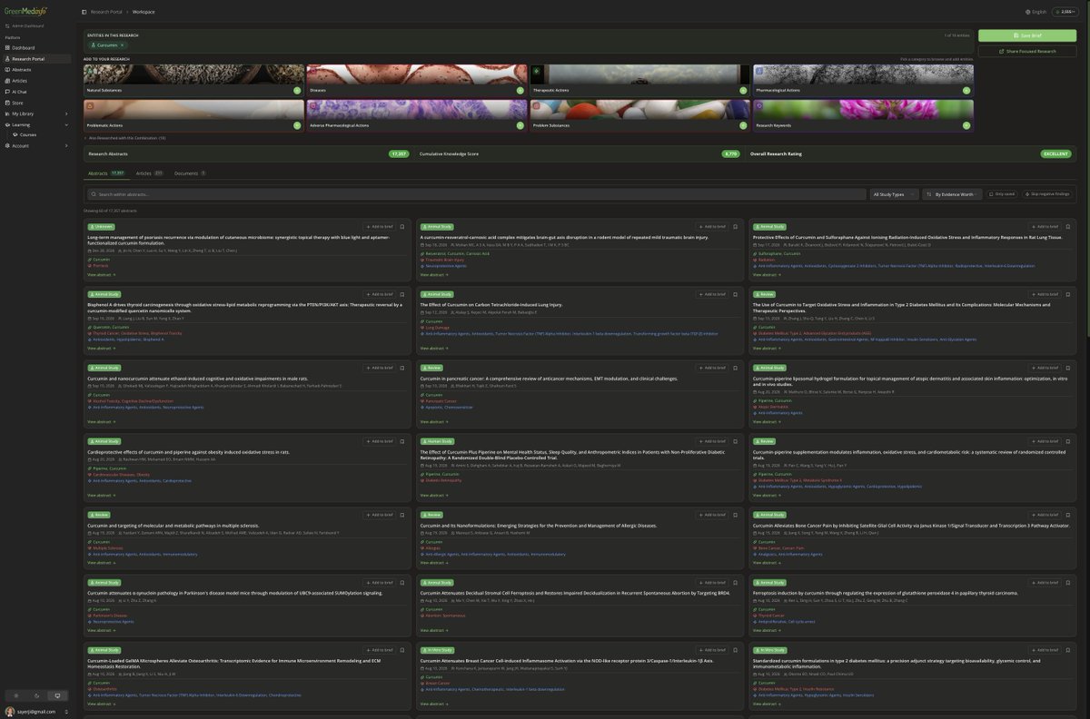Viewport: 1090px width, 719px height.
Task: Open the Natural Substances category image
Action: [x=193, y=75]
